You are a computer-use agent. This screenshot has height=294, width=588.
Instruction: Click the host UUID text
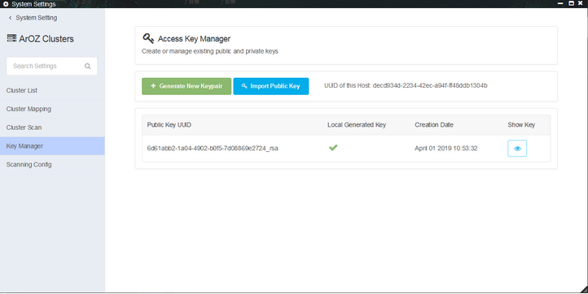(x=406, y=85)
